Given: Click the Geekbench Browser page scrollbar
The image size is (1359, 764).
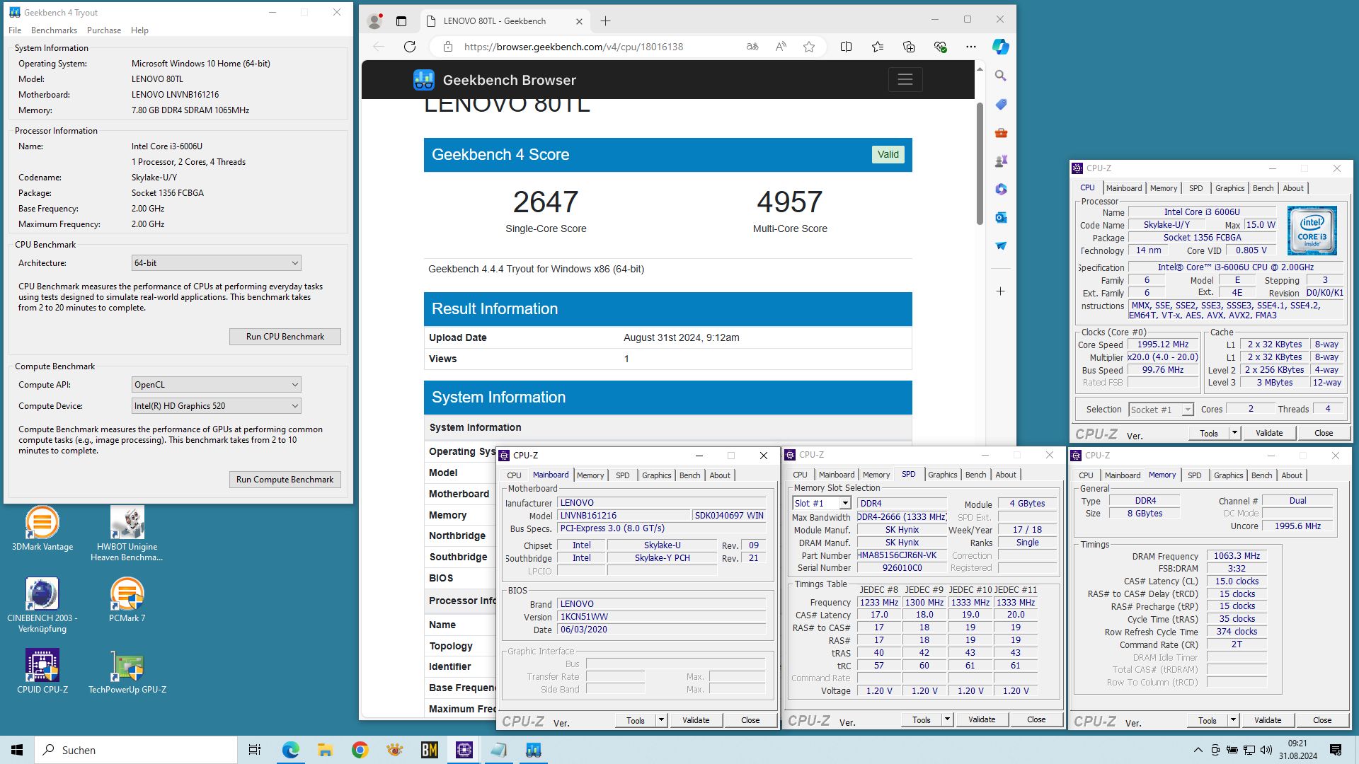Looking at the screenshot, I should click(980, 164).
